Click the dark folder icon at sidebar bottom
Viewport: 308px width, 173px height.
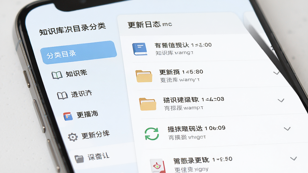79,159
